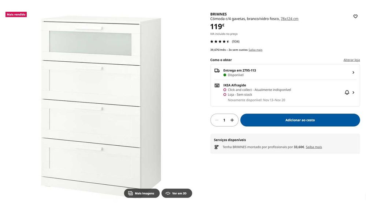This screenshot has width=366, height=203.
Task: Click the notify-me bell icon
Action: pos(347,92)
